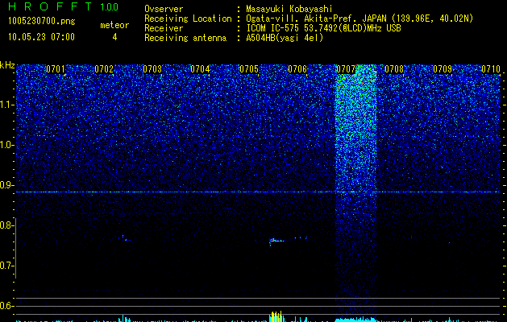Click the yellow intensity peaks in bottom graph
507x322 pixels.
[276, 316]
